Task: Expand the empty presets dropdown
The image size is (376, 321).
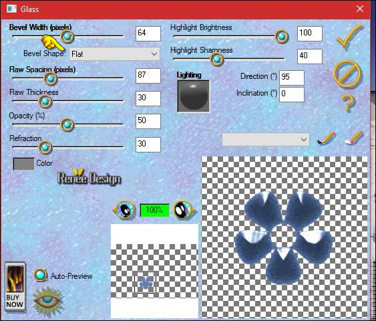Action: (x=266, y=139)
